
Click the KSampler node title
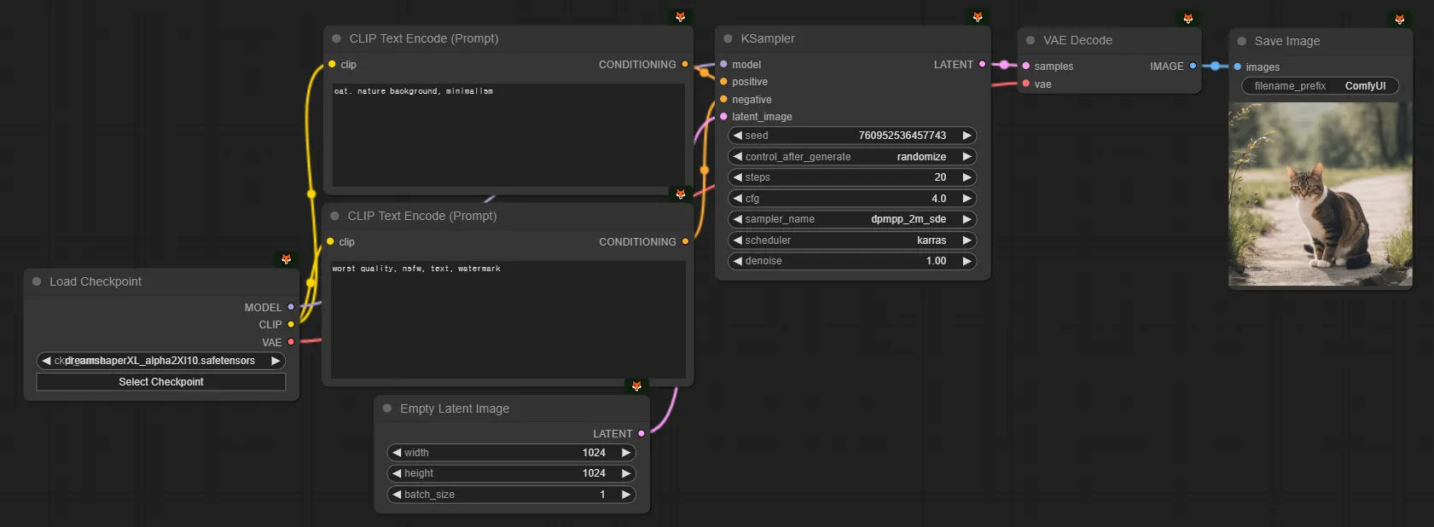click(768, 38)
